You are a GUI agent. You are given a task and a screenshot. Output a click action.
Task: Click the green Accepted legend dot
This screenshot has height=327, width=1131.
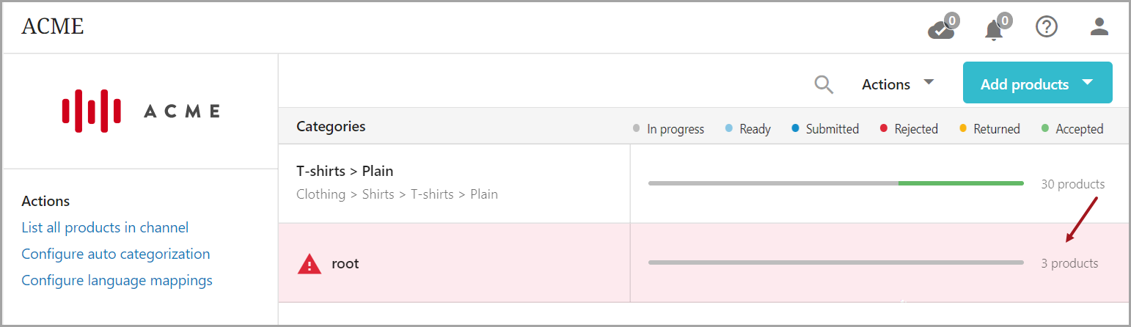point(1045,129)
